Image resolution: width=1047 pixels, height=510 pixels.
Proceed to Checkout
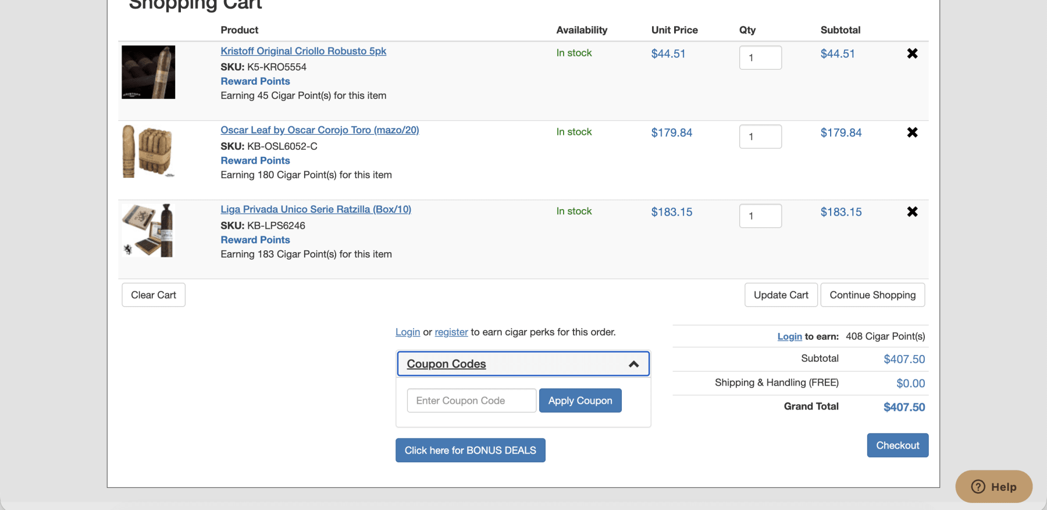pyautogui.click(x=898, y=446)
